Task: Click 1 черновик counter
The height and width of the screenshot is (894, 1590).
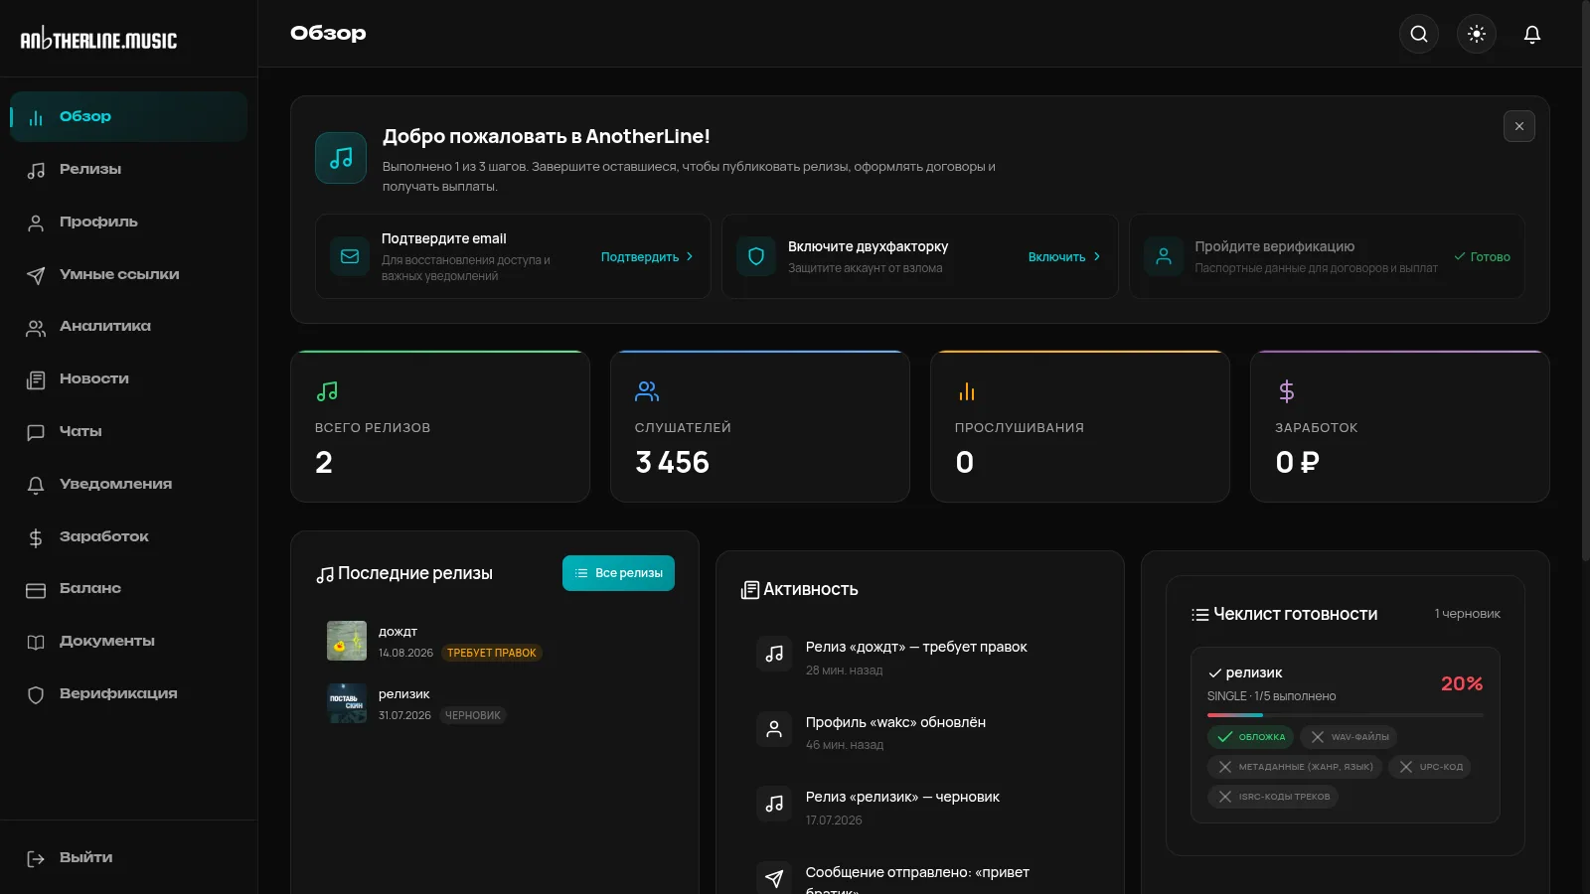Action: [1468, 614]
